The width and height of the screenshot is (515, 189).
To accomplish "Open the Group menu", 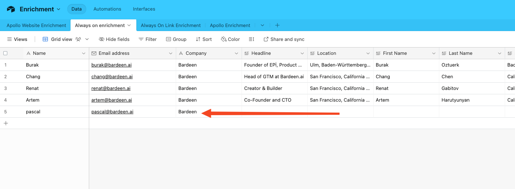I will 176,39.
